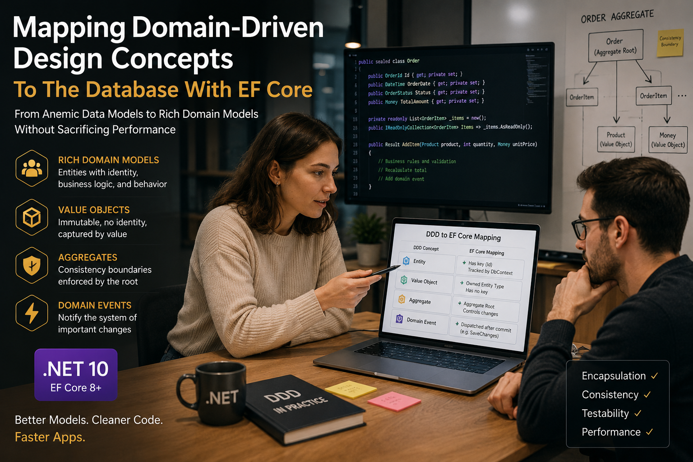The height and width of the screenshot is (462, 693).
Task: Click the 'Has key (Id)' mapping cell
Action: pos(490,268)
